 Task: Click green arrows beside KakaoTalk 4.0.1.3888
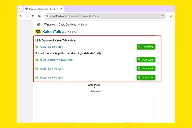37,78
